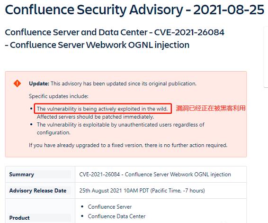Click the Confluence Data Center list item

tap(116, 216)
